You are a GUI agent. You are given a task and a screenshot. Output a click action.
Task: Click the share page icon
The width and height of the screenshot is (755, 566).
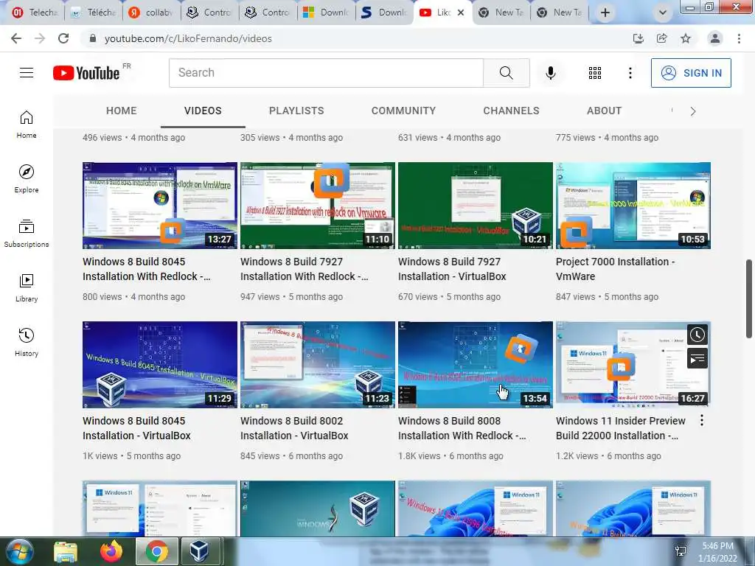click(x=662, y=38)
